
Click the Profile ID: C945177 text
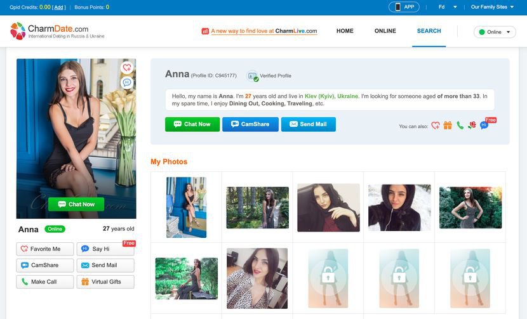tap(214, 76)
